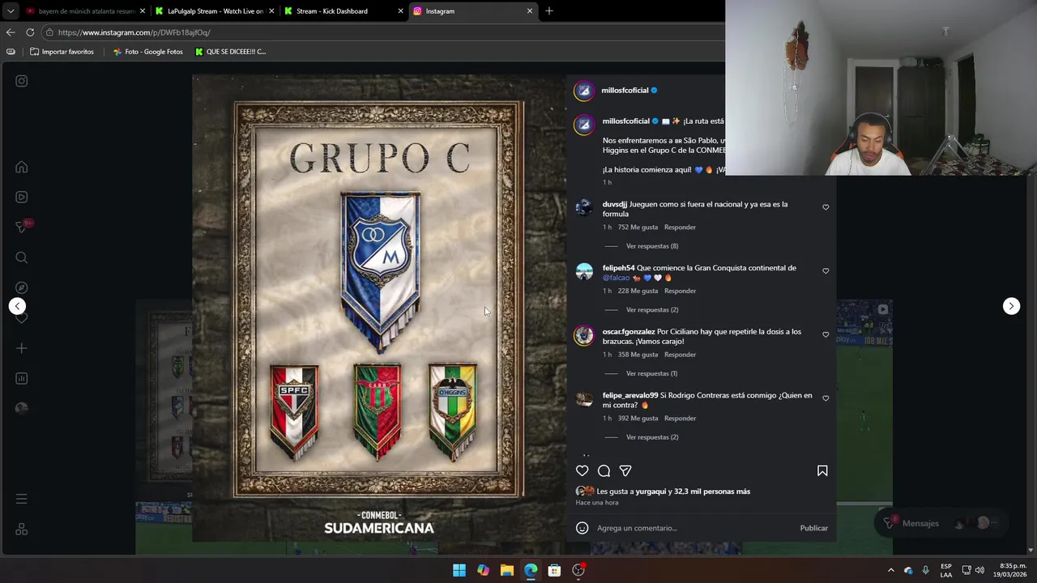
Task: Like the post with the heart icon
Action: click(x=582, y=470)
